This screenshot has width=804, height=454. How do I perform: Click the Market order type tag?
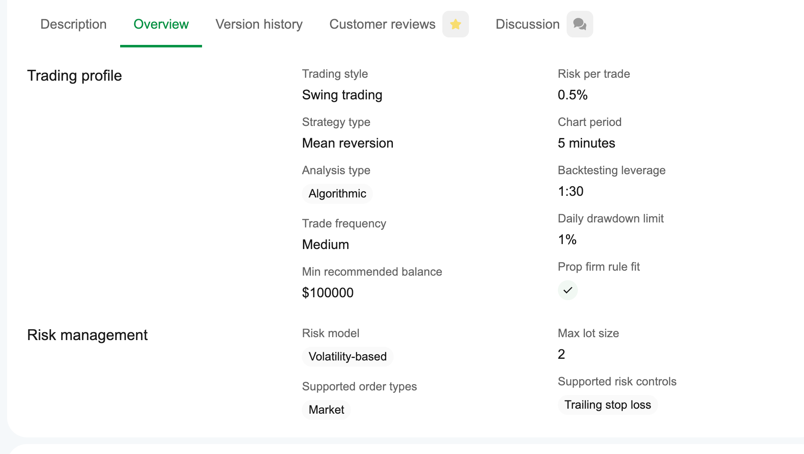326,410
